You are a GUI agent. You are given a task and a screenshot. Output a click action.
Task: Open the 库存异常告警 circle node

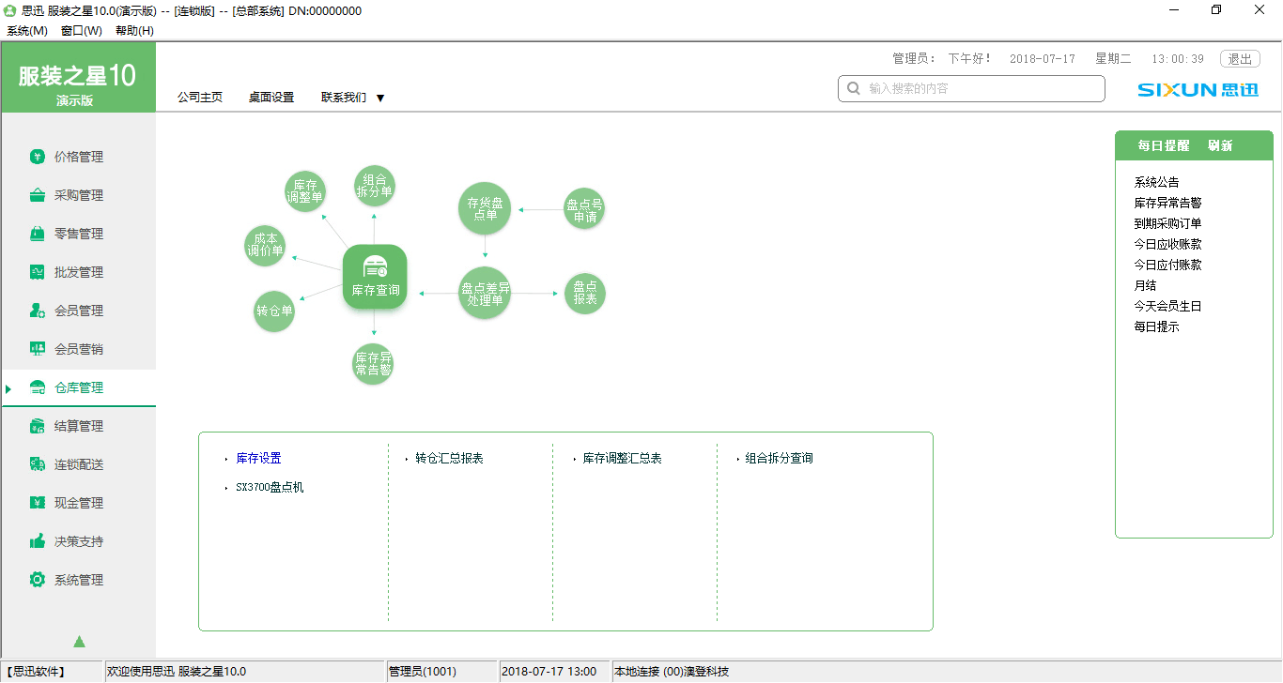pos(373,364)
